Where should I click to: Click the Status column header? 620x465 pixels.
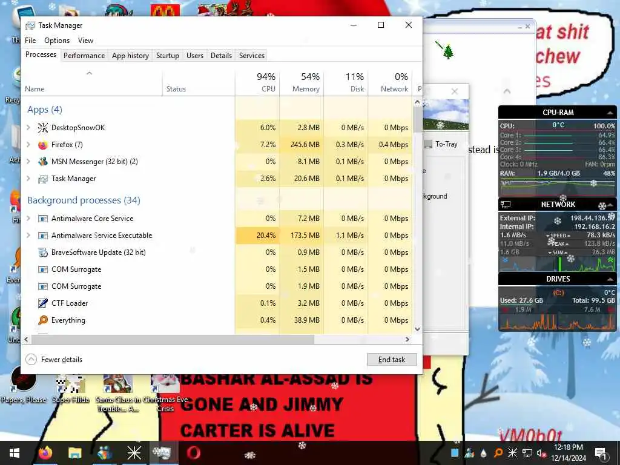(x=199, y=82)
